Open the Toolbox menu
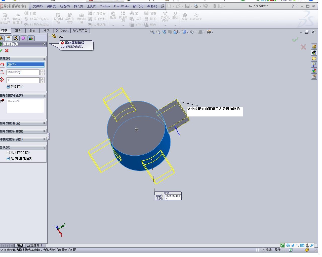This screenshot has width=322, height=257. [x=105, y=6]
